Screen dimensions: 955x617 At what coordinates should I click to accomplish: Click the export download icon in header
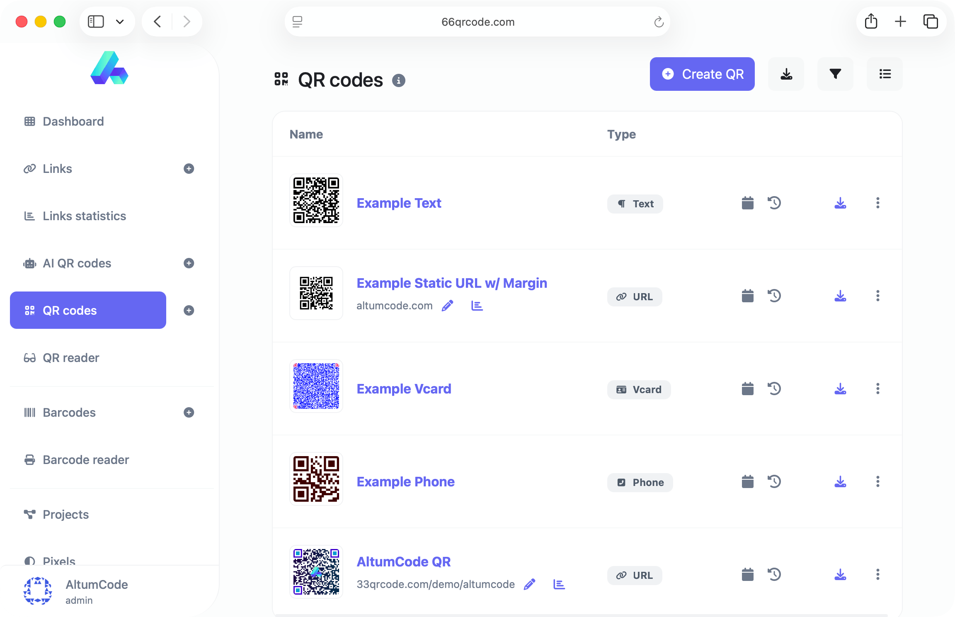[x=786, y=74]
